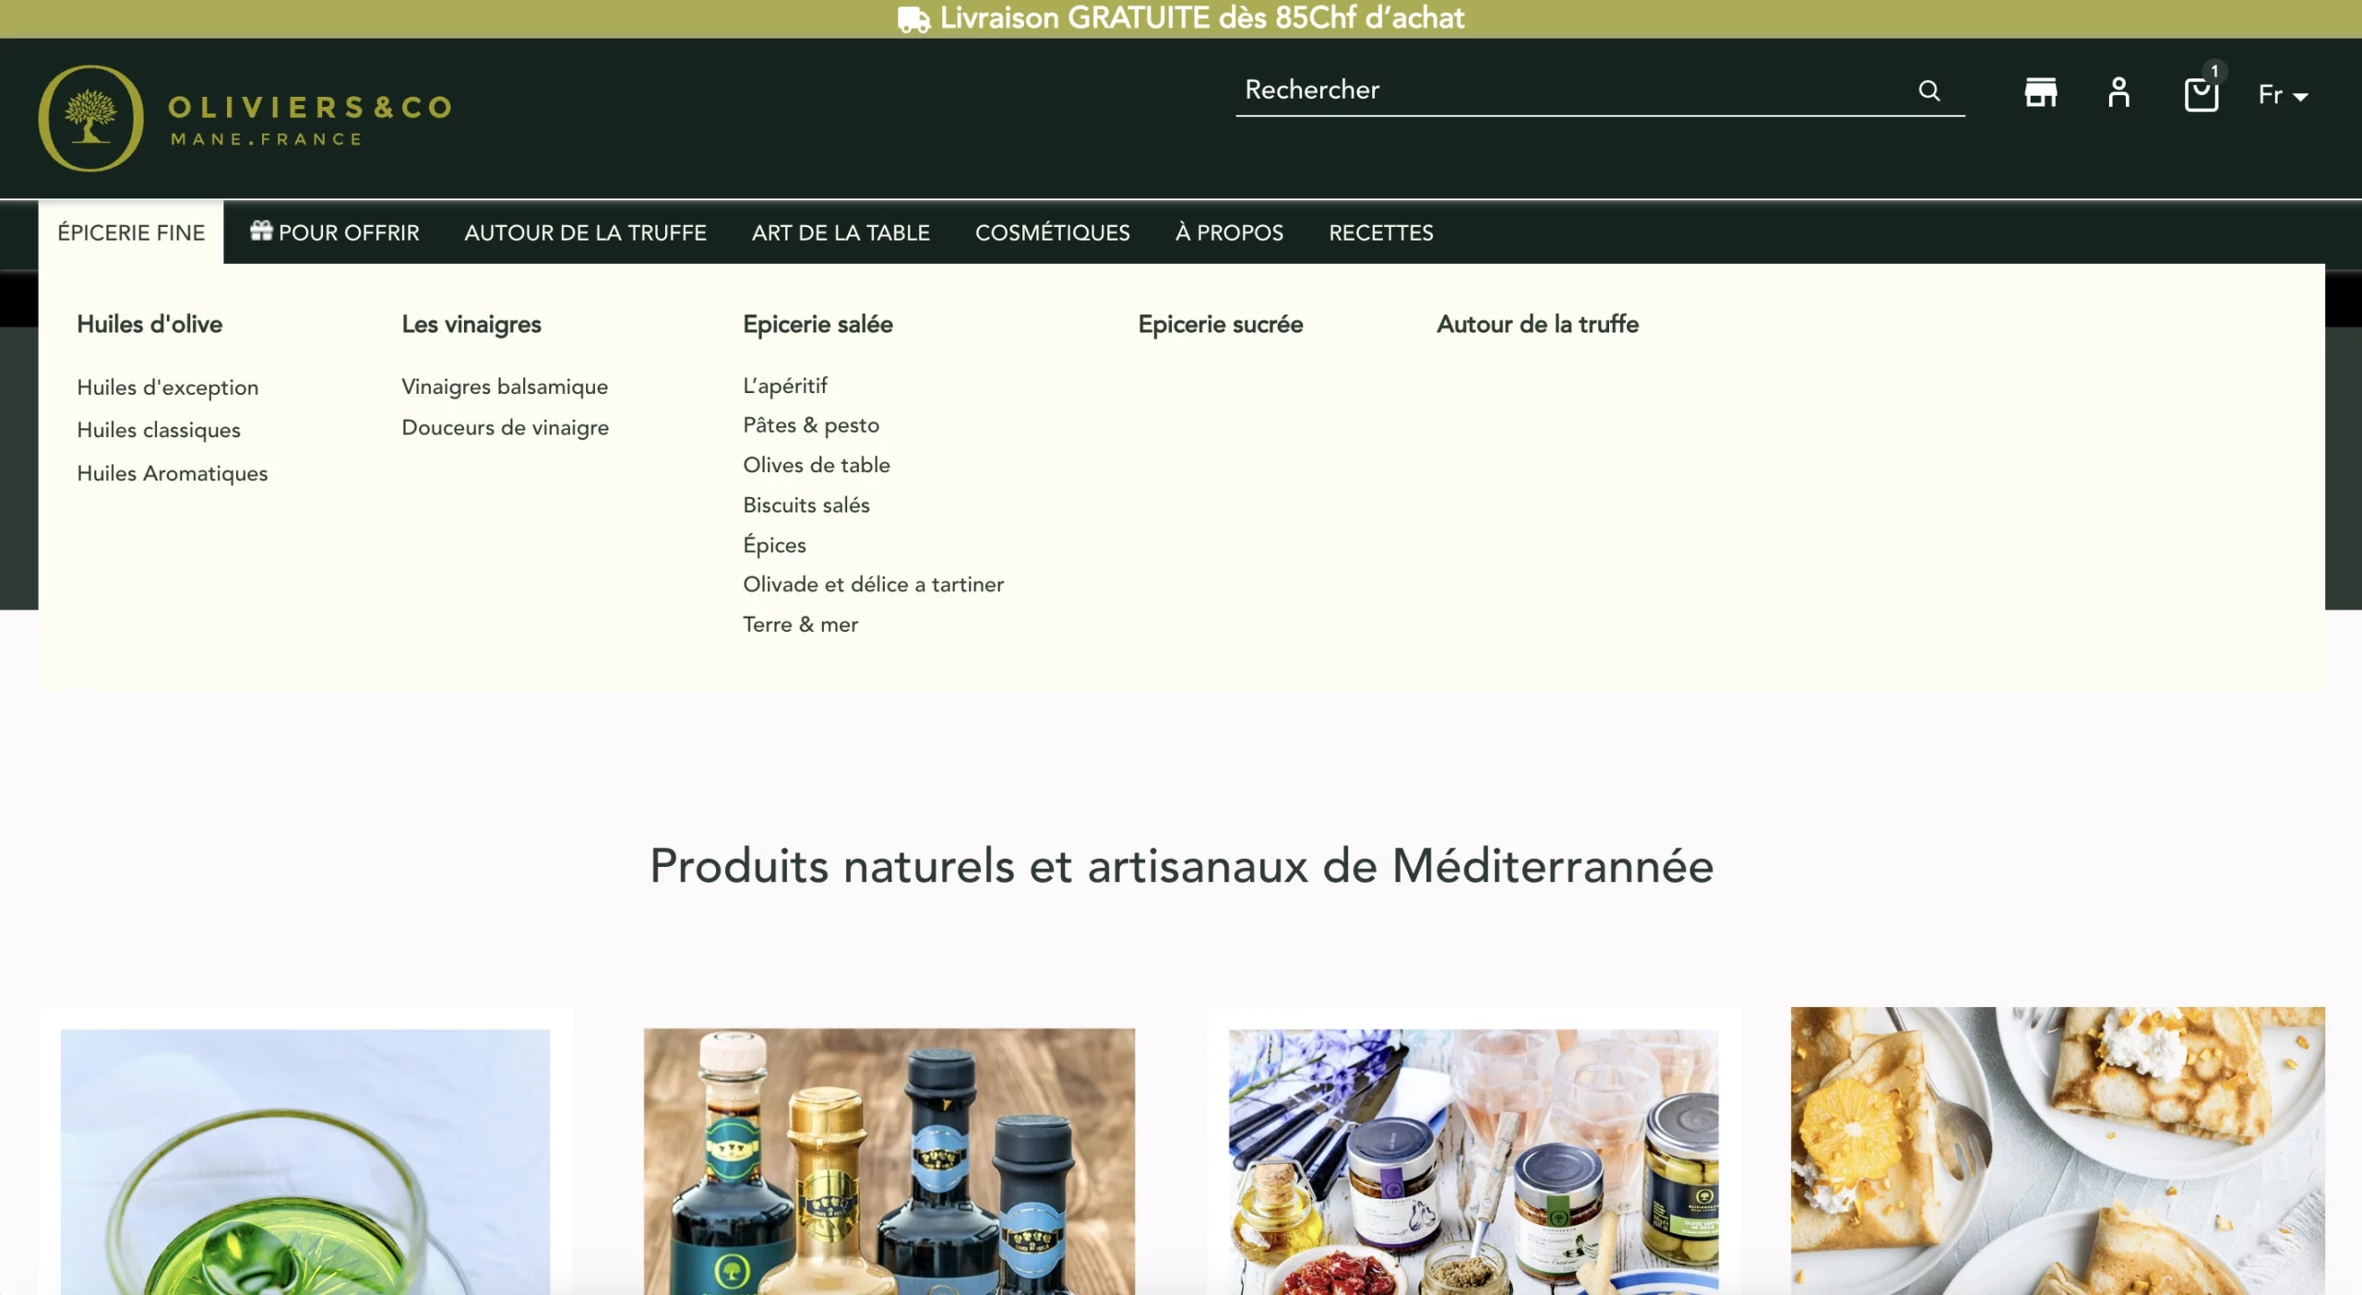This screenshot has height=1295, width=2362.
Task: Select the Recettes menu item
Action: [1380, 232]
